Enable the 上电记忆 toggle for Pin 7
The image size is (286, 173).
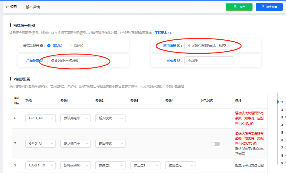[215, 143]
